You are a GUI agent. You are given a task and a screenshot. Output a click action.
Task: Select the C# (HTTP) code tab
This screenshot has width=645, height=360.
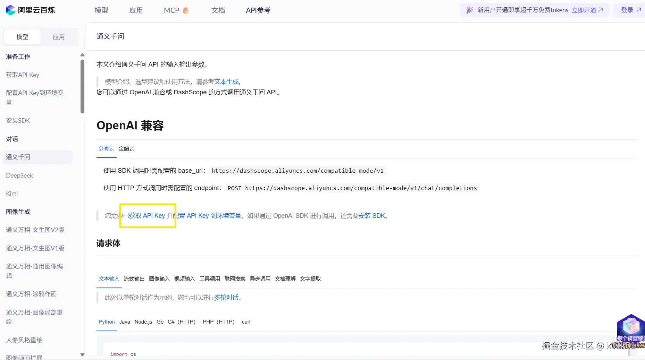click(182, 322)
